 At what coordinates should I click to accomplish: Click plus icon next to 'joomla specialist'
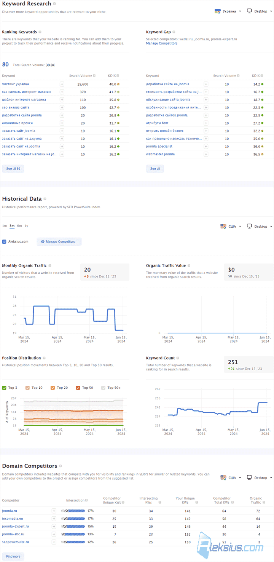pyautogui.click(x=206, y=146)
